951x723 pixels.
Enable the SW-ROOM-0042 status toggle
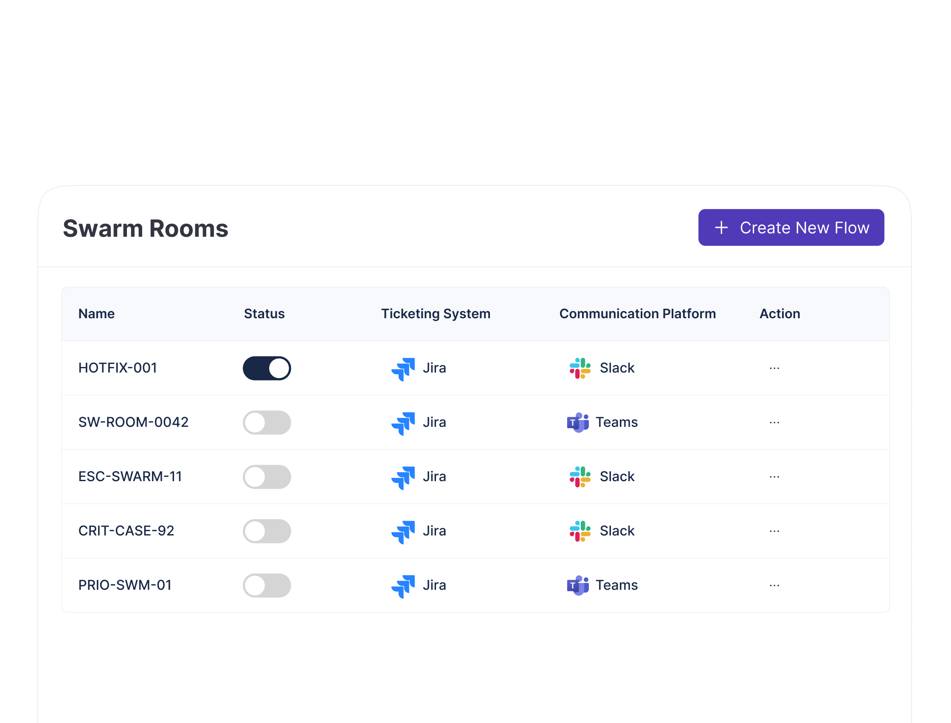click(x=267, y=423)
